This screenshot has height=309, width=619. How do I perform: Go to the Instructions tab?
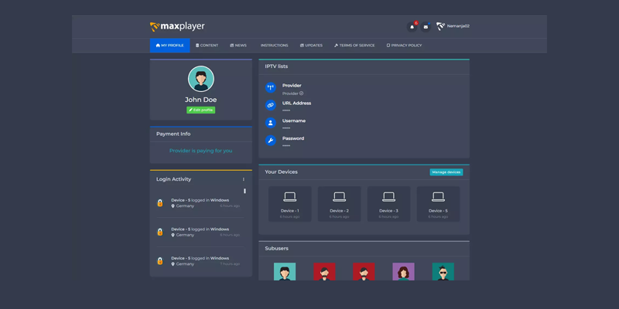tap(274, 46)
